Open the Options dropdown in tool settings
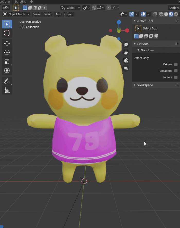 [x=174, y=8]
